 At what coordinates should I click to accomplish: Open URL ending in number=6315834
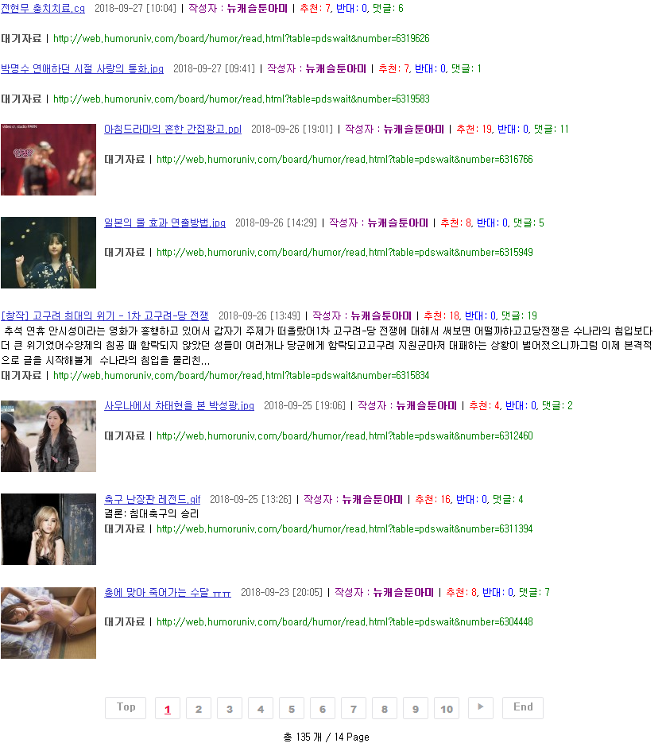point(242,376)
